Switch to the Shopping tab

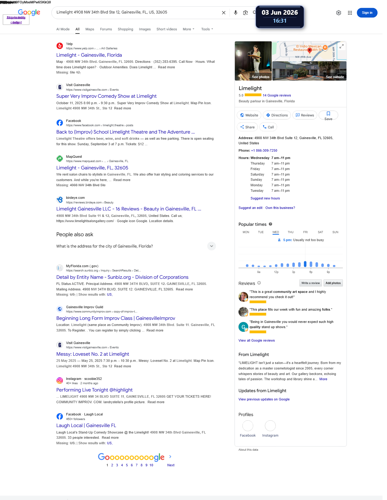126,29
